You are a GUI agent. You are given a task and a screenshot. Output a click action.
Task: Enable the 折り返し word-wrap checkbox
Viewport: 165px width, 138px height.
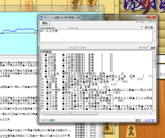(142, 28)
